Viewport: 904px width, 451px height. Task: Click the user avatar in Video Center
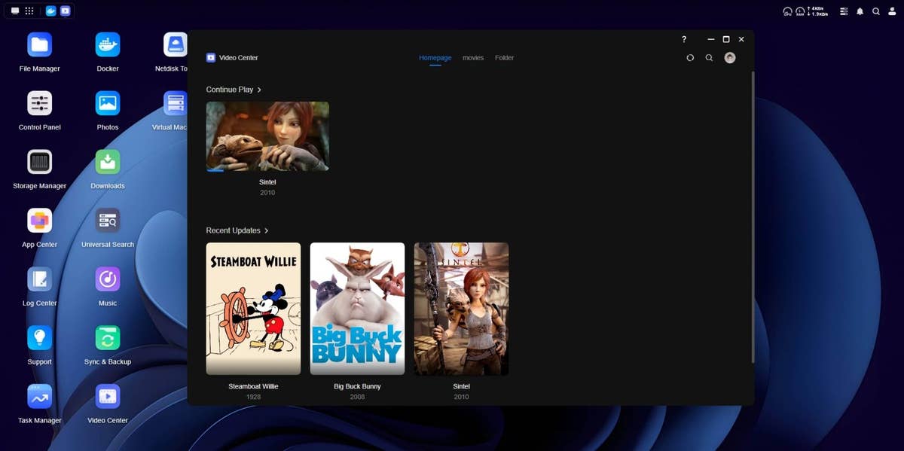[x=729, y=58]
